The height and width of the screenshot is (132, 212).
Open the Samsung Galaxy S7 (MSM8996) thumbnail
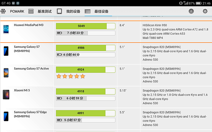6,51
